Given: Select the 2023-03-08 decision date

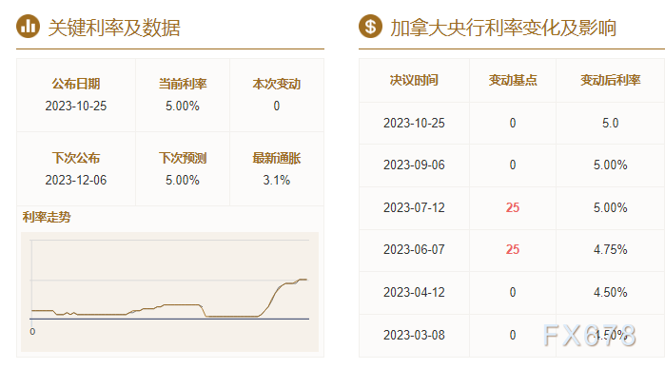Looking at the screenshot, I should coord(414,335).
